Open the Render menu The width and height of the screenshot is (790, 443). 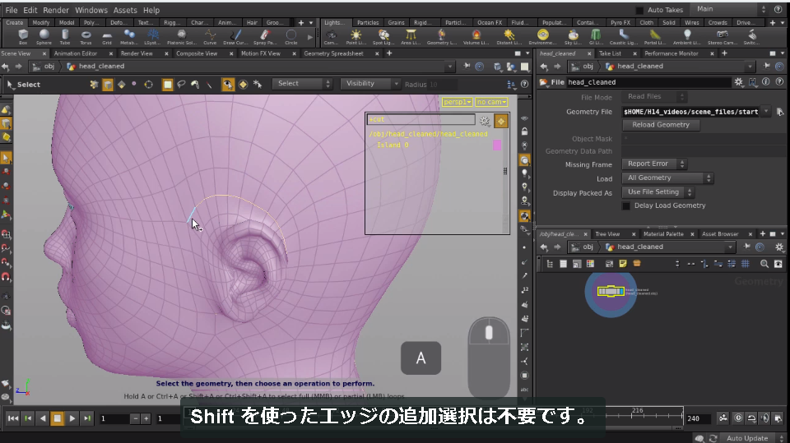click(x=55, y=10)
